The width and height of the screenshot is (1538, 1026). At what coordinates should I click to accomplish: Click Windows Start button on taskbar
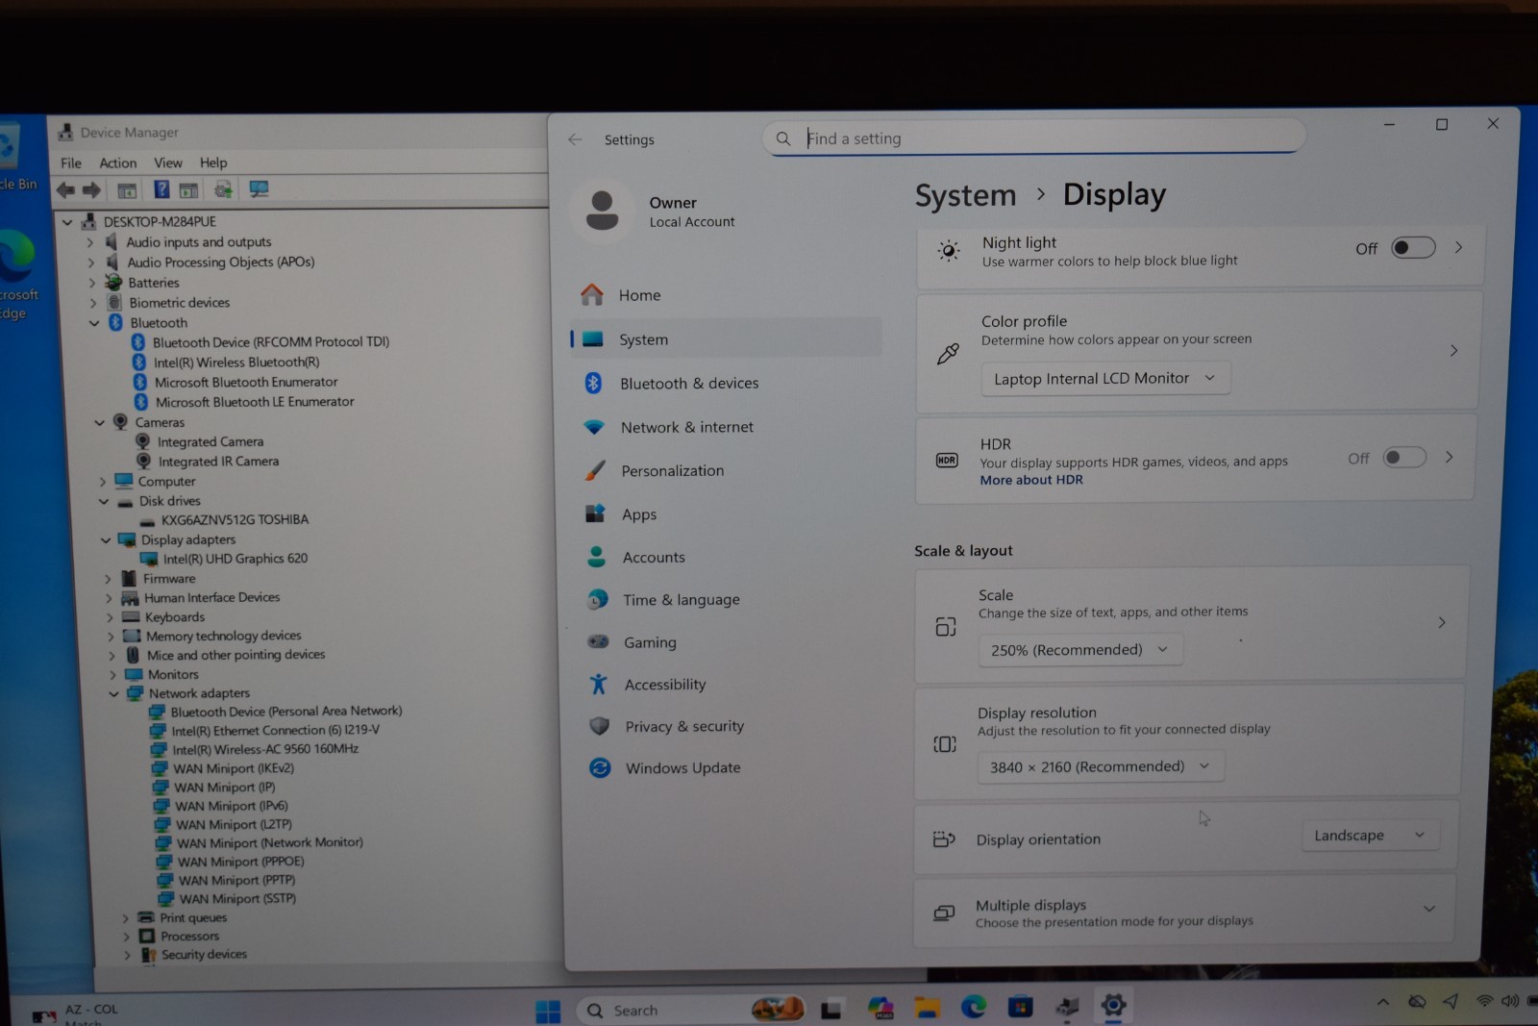click(x=548, y=1011)
